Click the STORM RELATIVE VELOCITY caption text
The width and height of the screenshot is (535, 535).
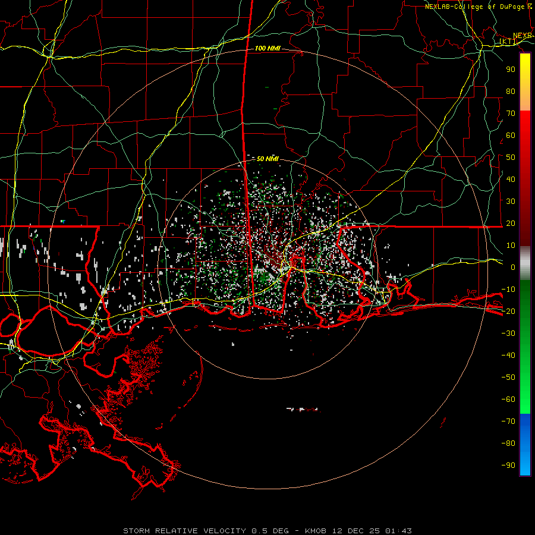point(186,531)
